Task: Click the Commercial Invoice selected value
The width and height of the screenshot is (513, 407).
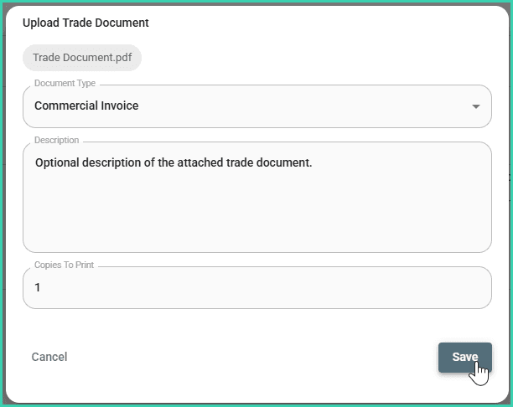Action: coord(86,106)
